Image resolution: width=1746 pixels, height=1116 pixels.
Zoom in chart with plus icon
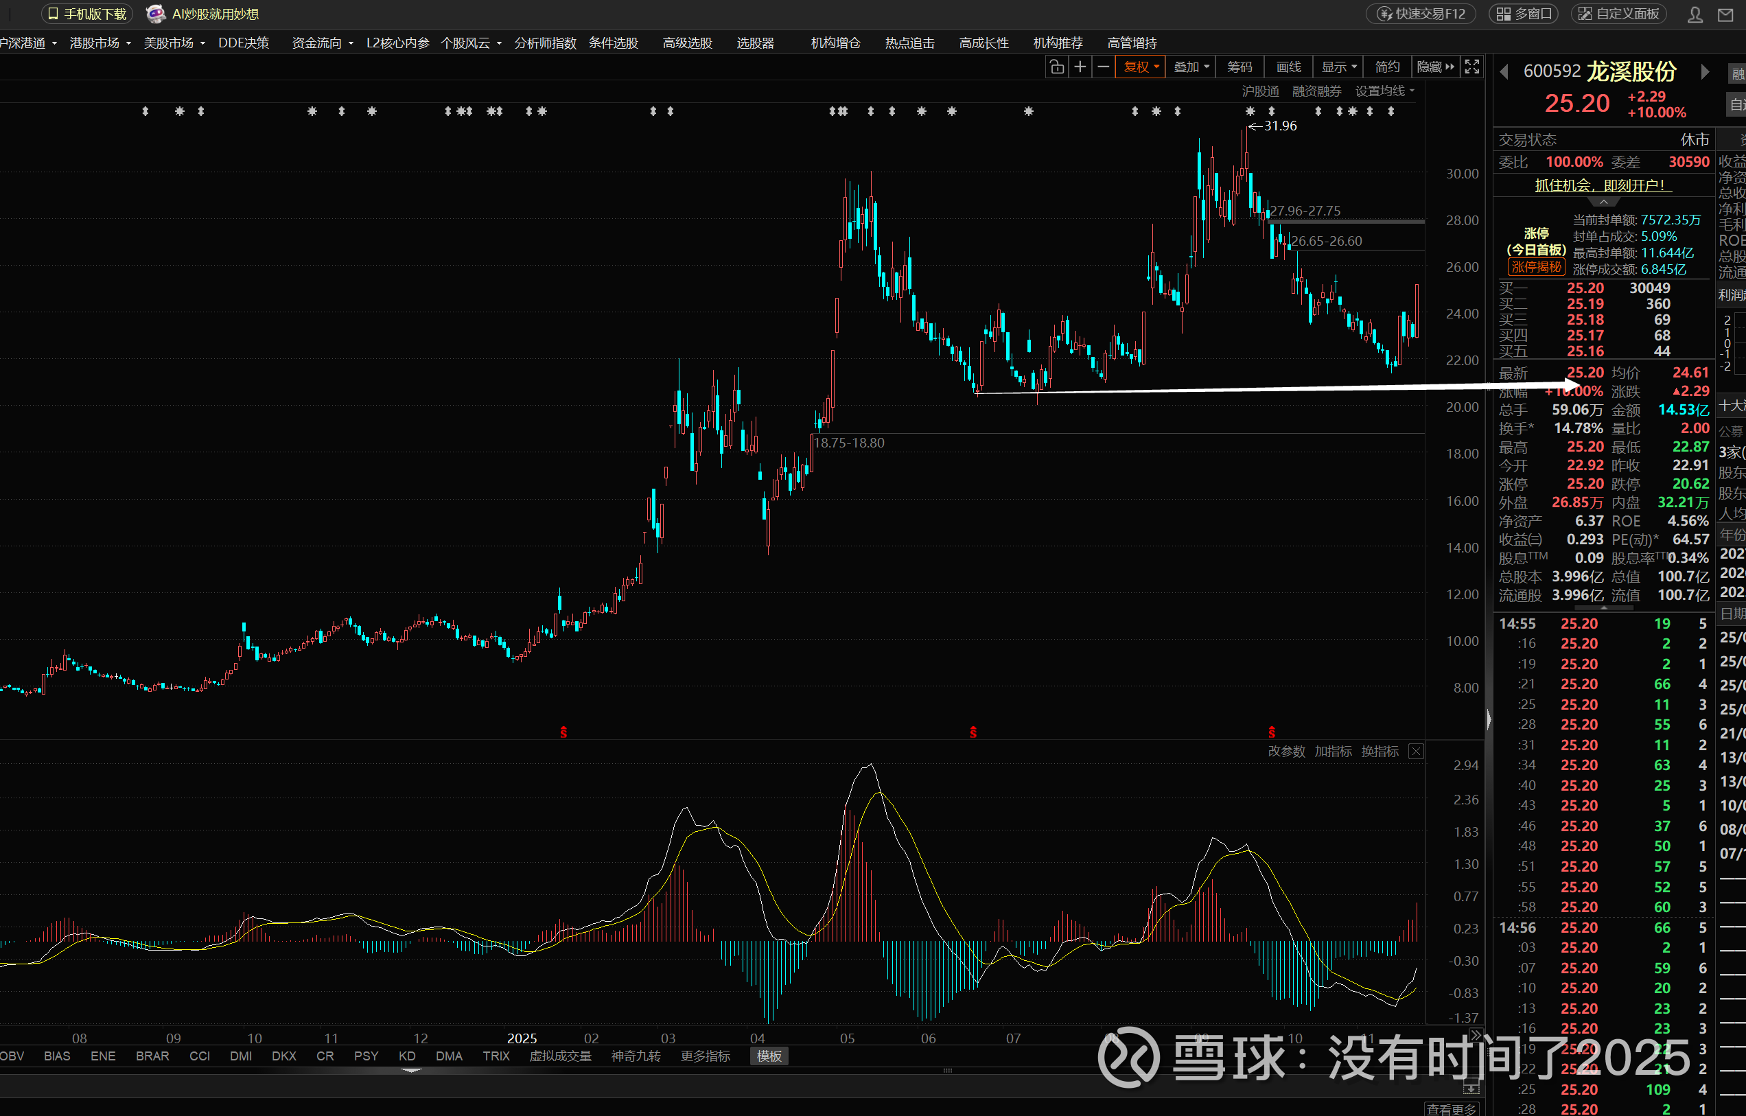tap(1080, 67)
